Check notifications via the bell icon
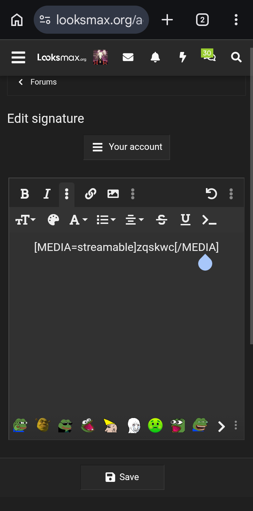 pyautogui.click(x=156, y=57)
